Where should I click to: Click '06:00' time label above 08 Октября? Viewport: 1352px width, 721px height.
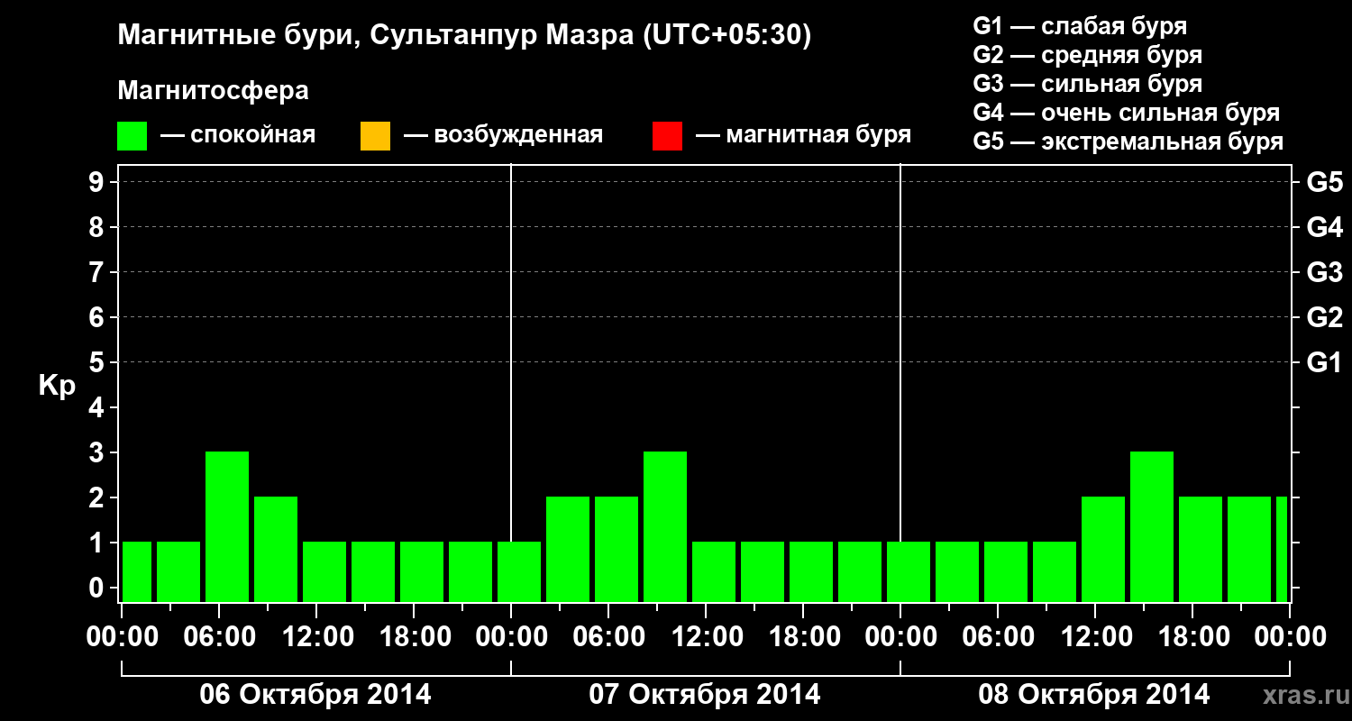[998, 637]
